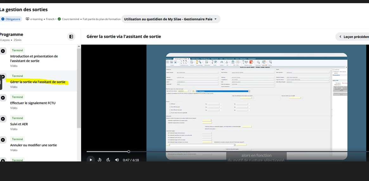
Task: Open lesson Annuler ou modifier une sortie
Action: pyautogui.click(x=34, y=145)
